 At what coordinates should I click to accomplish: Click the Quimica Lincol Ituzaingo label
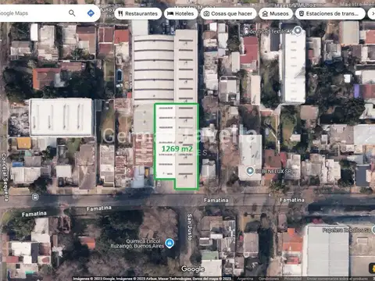(137, 244)
